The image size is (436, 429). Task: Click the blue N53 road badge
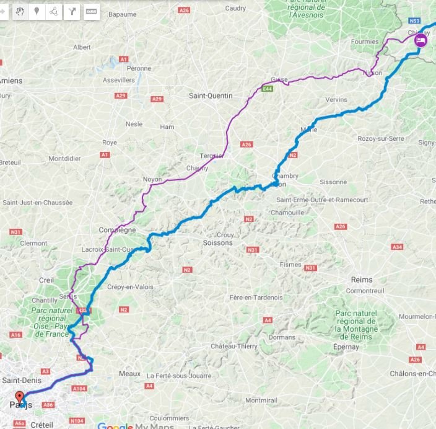tap(414, 21)
